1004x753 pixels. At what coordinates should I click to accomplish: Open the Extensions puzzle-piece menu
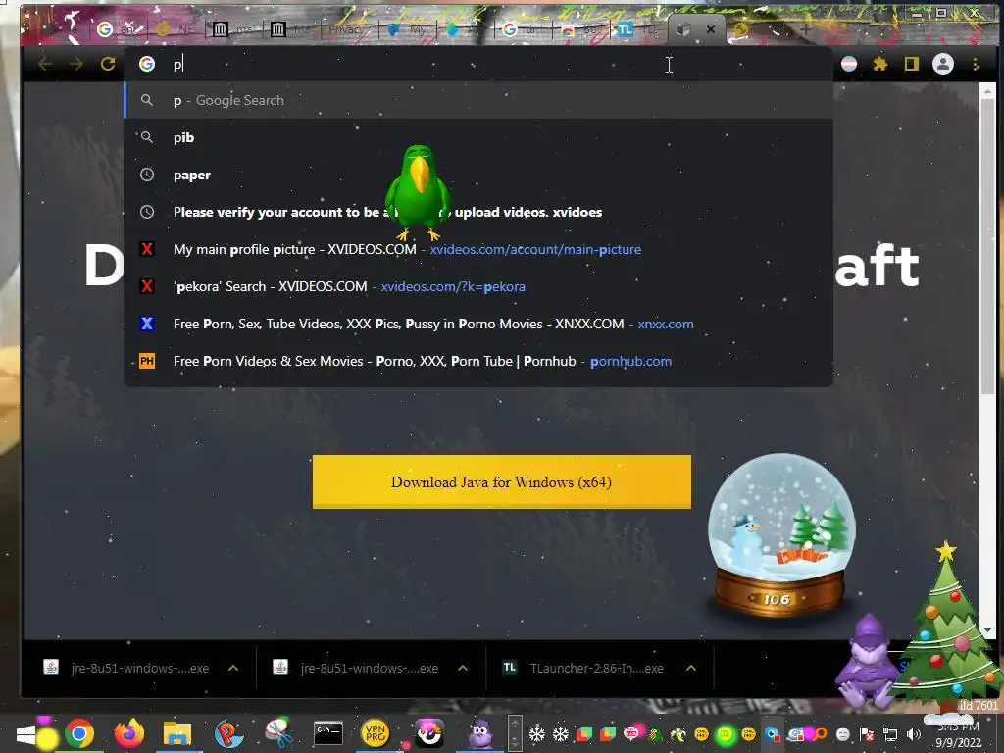(x=880, y=64)
